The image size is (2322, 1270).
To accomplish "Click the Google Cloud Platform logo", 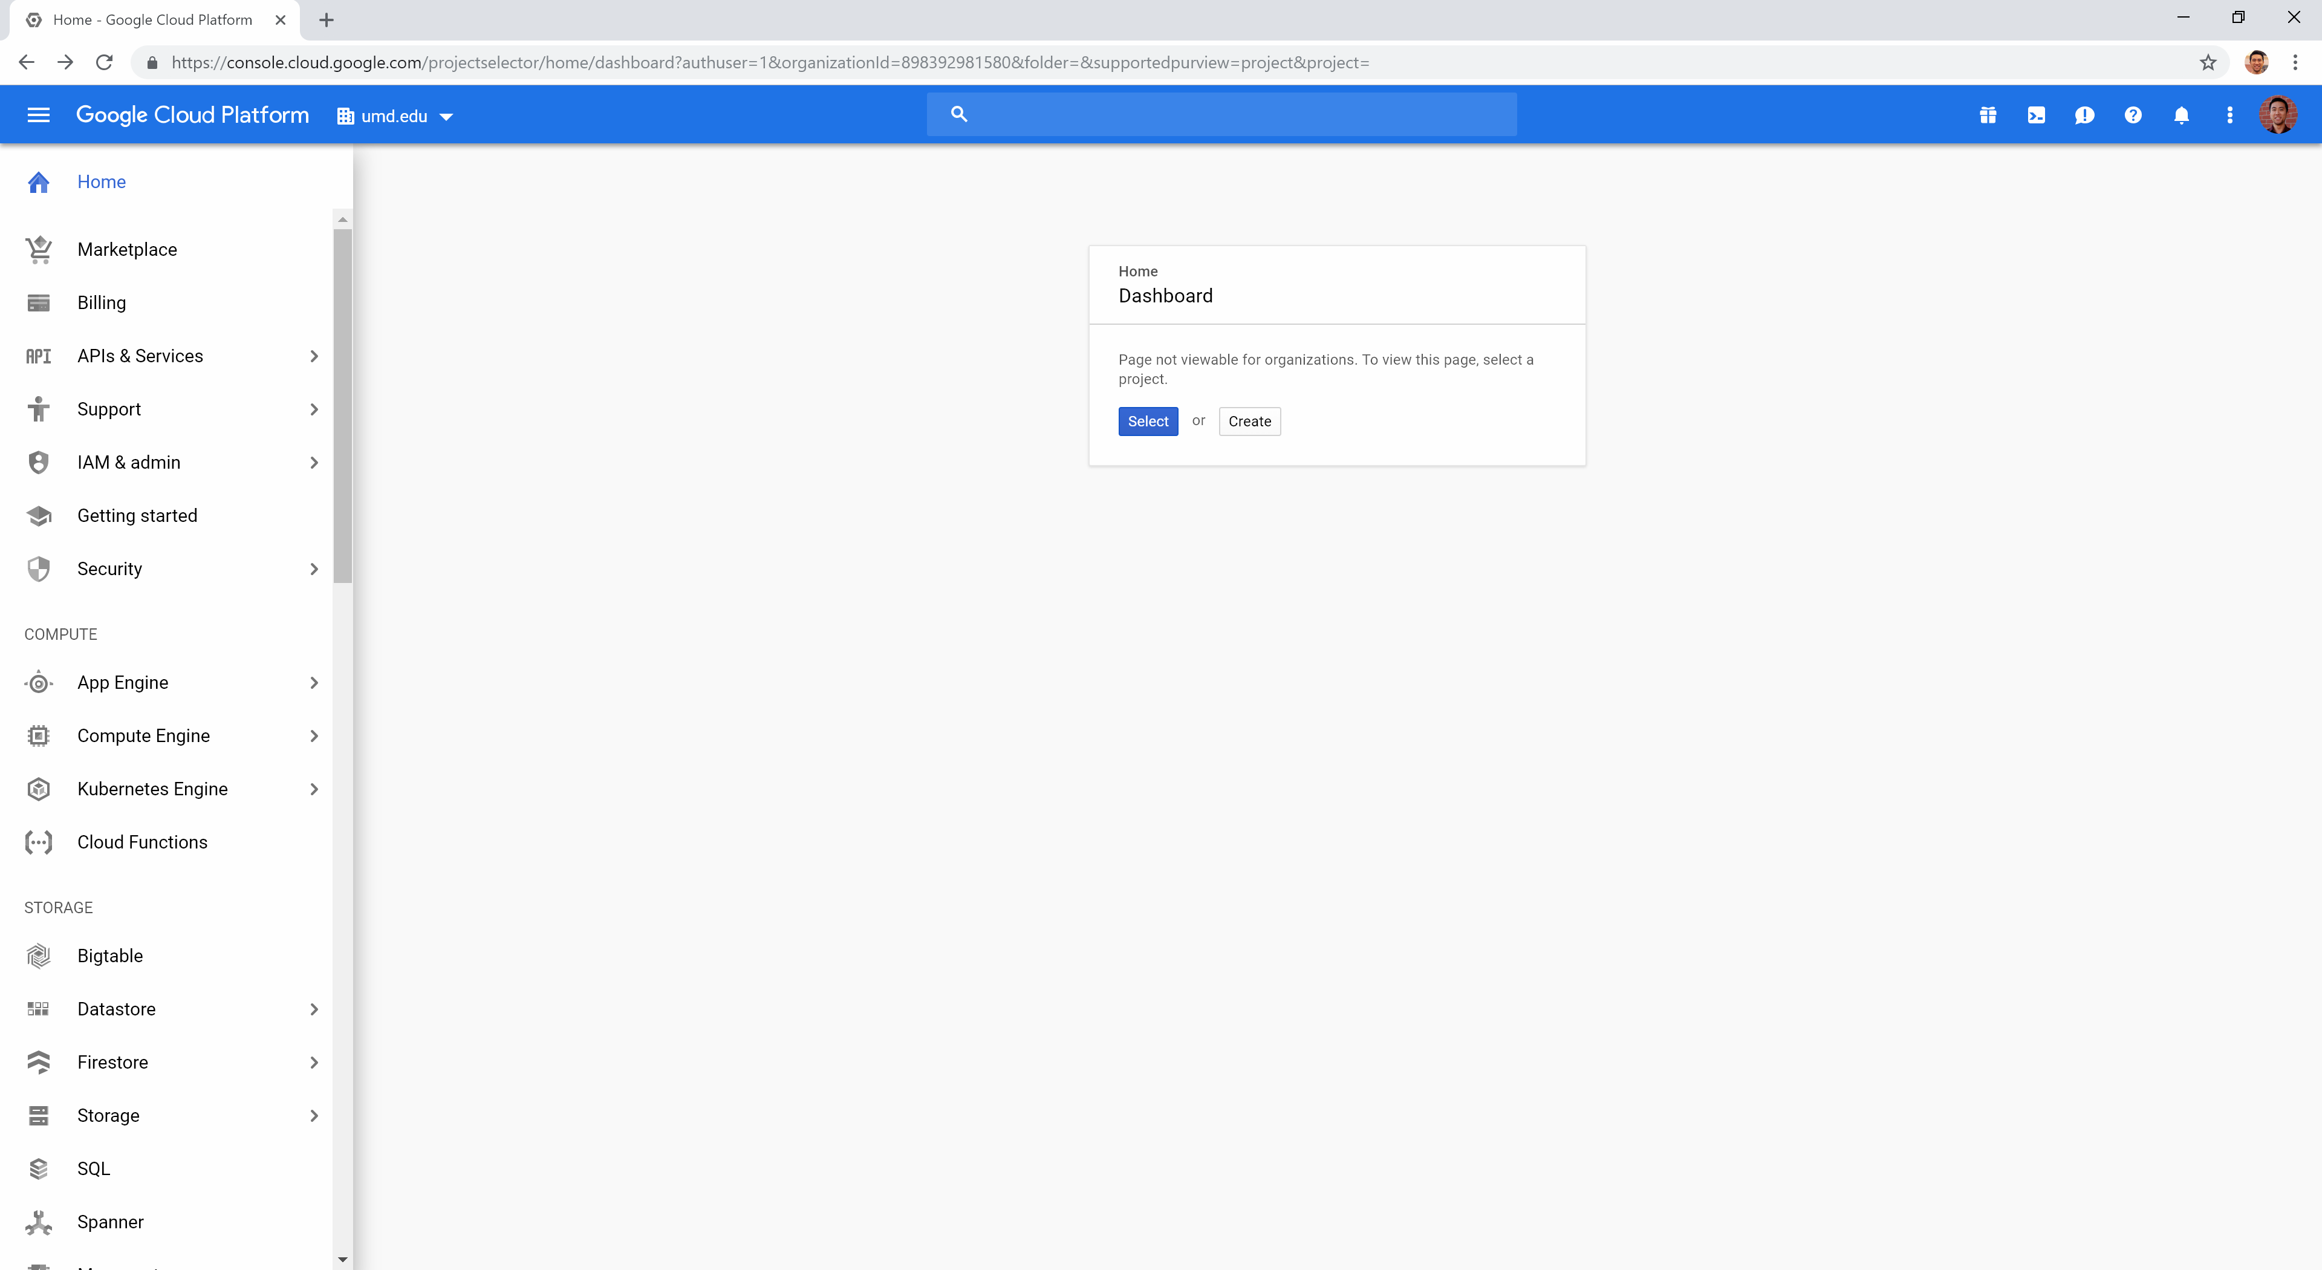I will [x=192, y=116].
